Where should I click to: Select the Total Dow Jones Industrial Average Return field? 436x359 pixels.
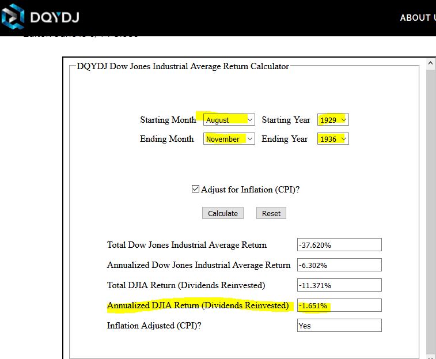(x=339, y=245)
